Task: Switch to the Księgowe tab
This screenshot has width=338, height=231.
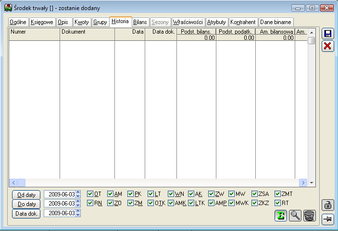Action: pyautogui.click(x=42, y=22)
